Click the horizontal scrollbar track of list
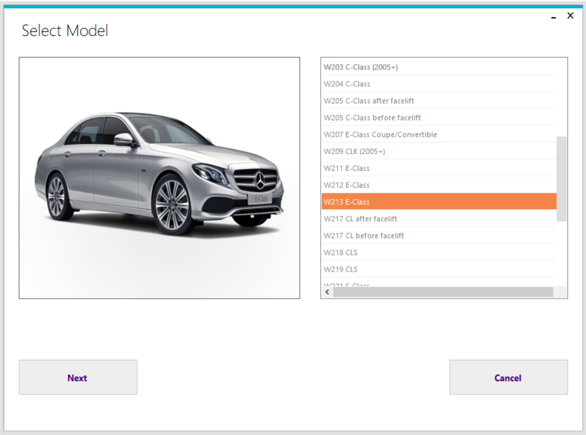This screenshot has width=586, height=435. coord(443,292)
